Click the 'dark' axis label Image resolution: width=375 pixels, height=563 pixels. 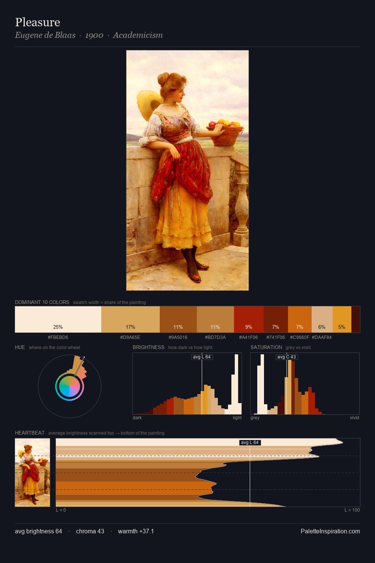[x=137, y=418]
